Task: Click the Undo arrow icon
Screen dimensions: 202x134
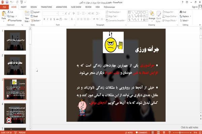Action: [x=11, y=2]
